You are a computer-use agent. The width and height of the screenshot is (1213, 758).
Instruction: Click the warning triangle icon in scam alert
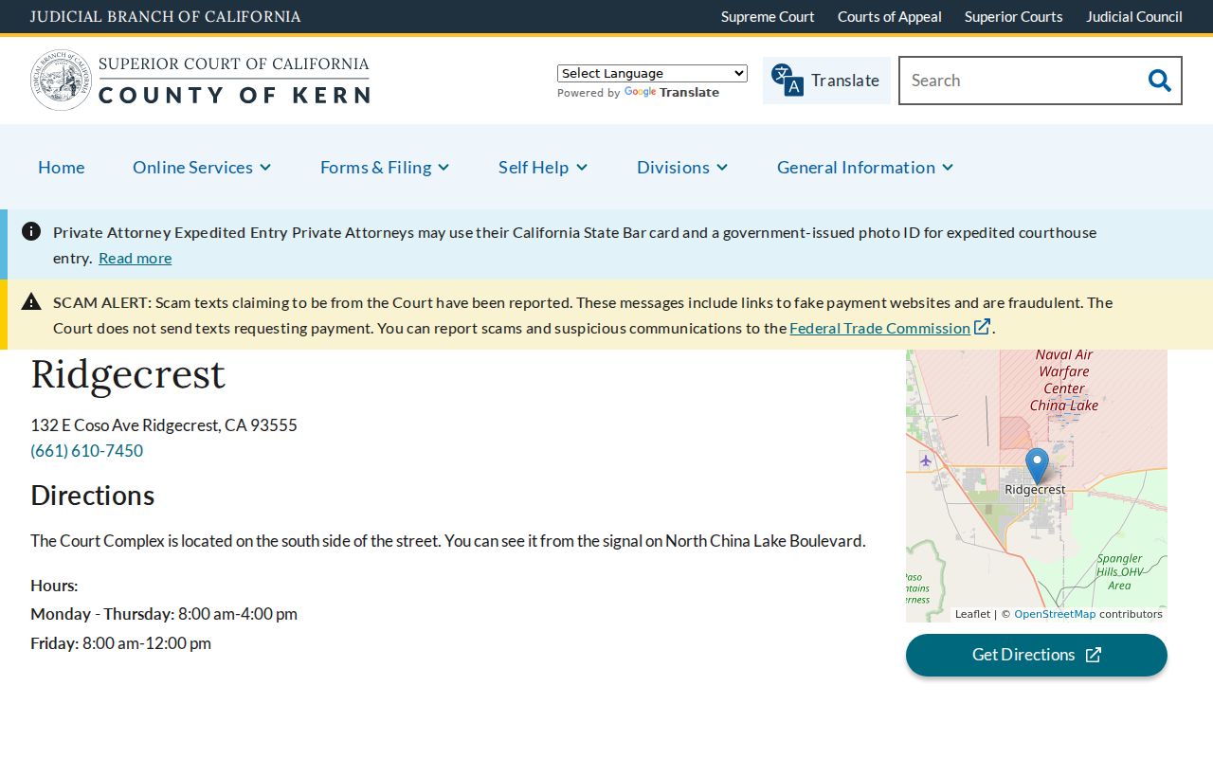pos(31,301)
